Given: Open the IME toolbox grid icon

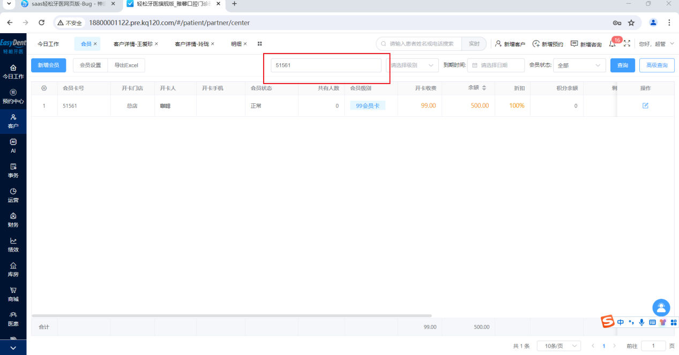Looking at the screenshot, I should (x=674, y=322).
